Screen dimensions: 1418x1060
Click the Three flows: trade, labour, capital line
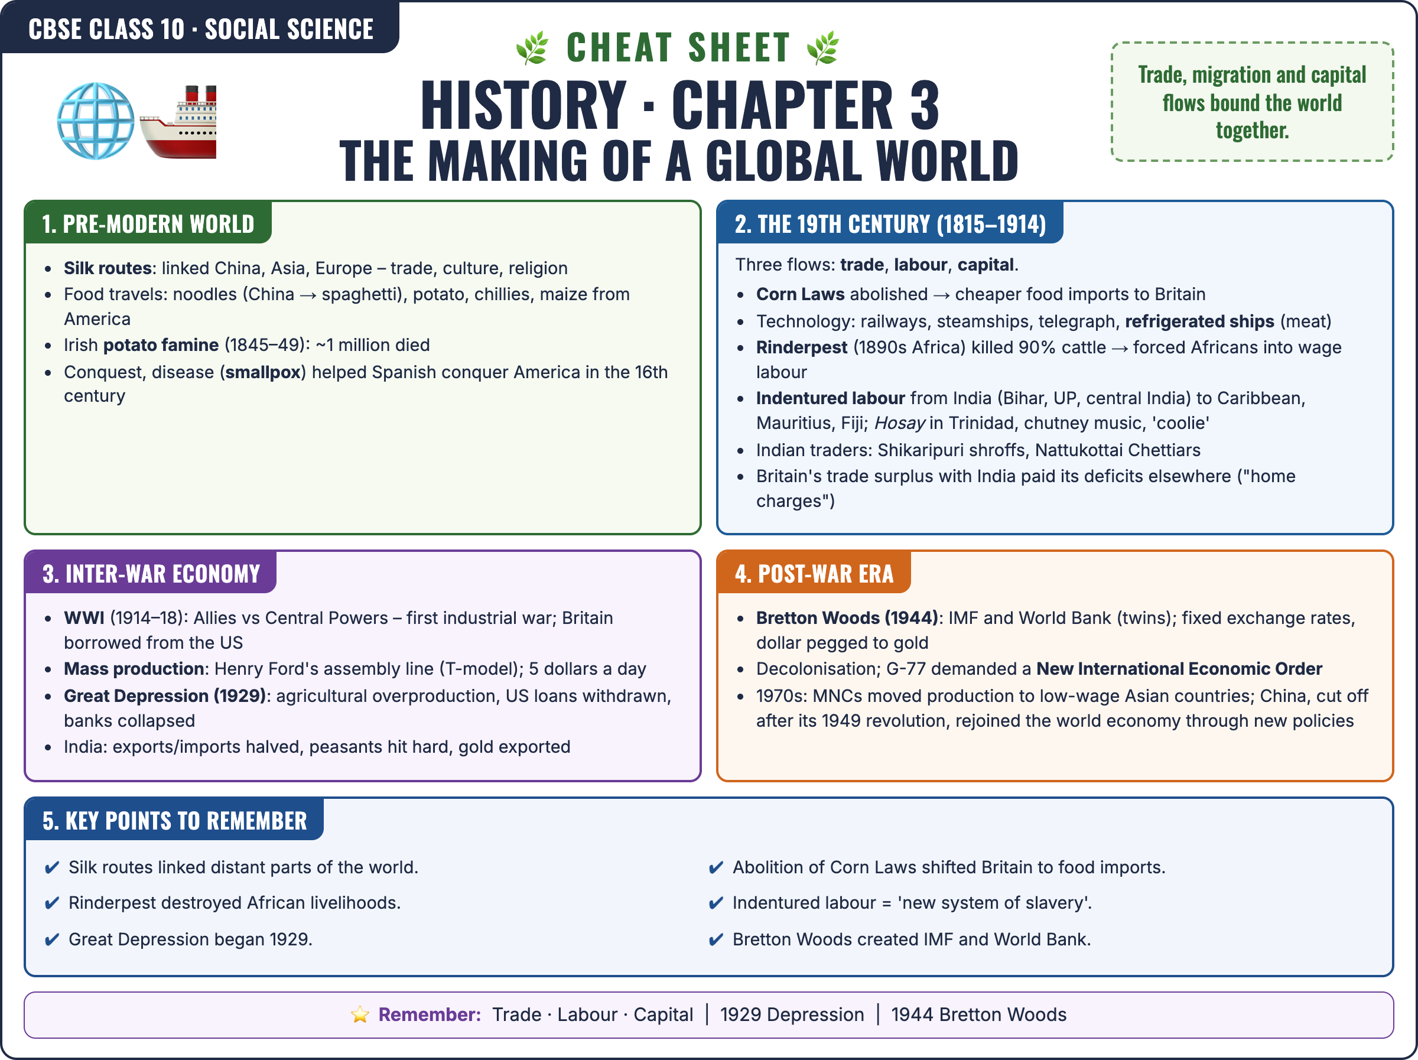(876, 264)
